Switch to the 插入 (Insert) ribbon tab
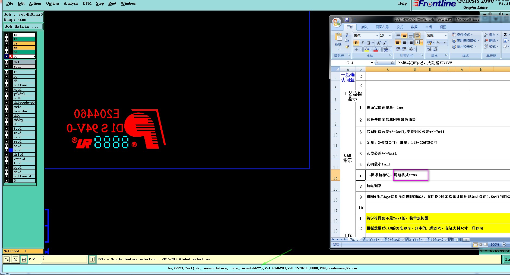 (x=364, y=27)
